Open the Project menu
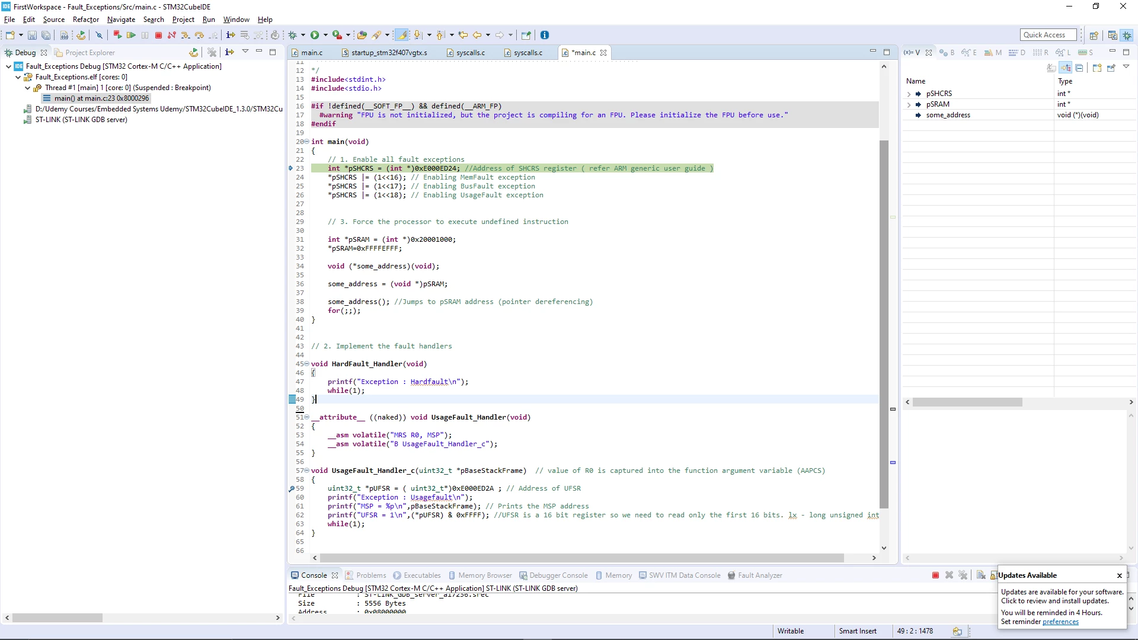Viewport: 1138px width, 640px height. (183, 20)
